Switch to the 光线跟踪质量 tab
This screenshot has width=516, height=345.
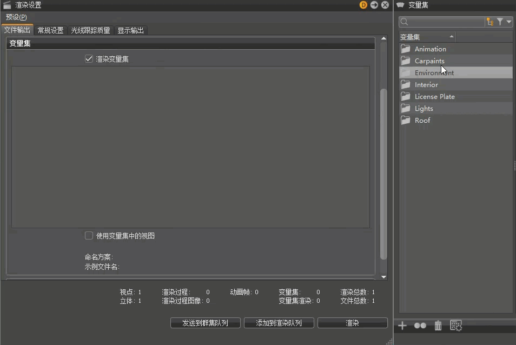[90, 30]
